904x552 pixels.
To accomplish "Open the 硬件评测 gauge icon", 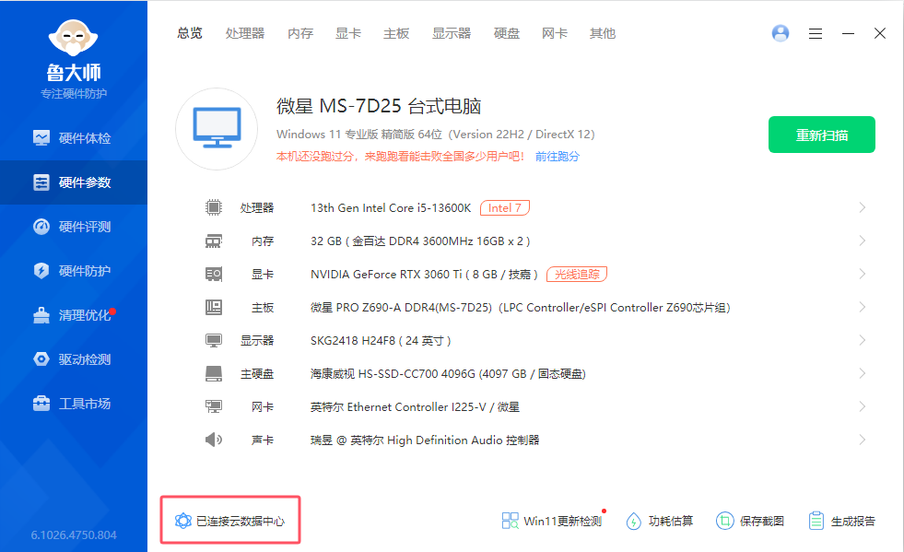I will 41,227.
